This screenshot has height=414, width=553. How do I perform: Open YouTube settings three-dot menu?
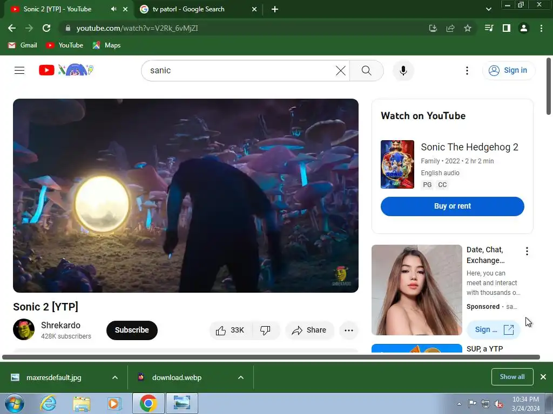tap(467, 71)
